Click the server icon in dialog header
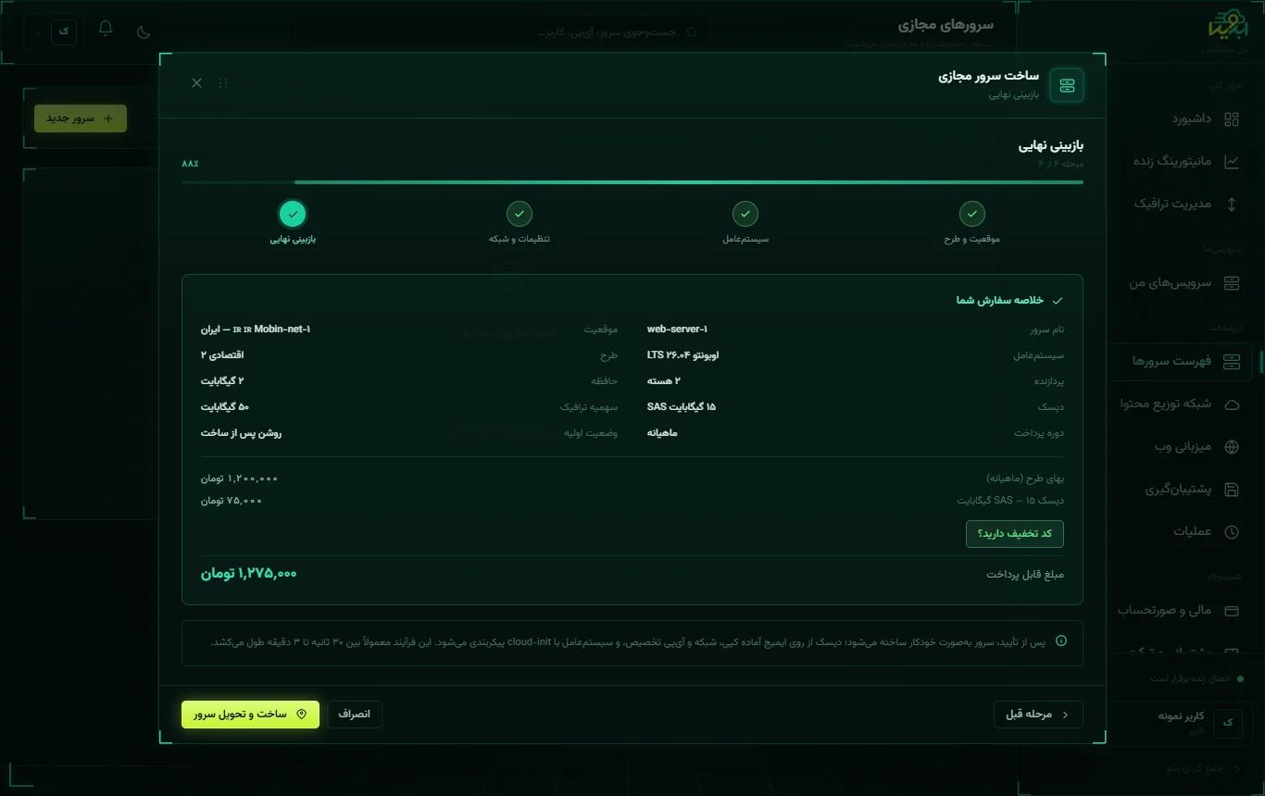 (1067, 85)
